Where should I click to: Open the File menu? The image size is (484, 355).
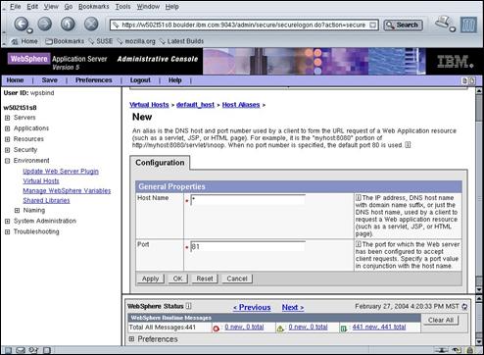[15, 7]
